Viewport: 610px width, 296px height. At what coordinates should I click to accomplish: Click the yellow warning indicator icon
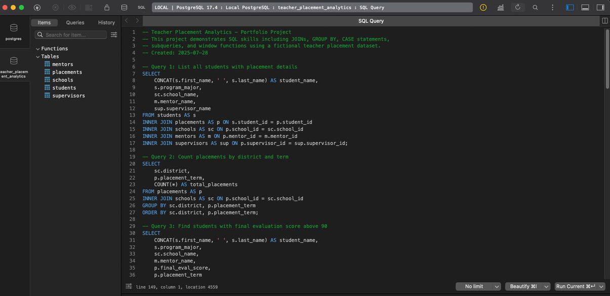pos(483,8)
